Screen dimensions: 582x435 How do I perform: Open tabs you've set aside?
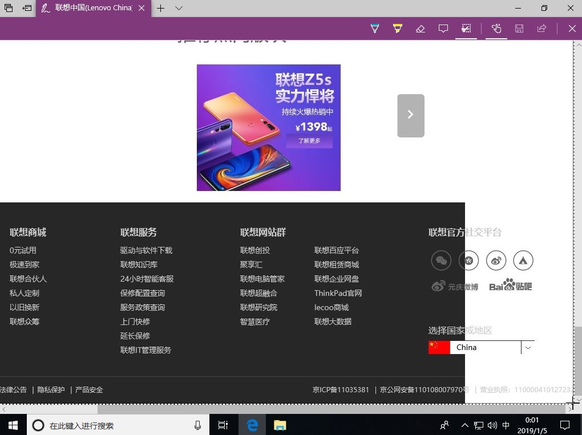pos(9,8)
